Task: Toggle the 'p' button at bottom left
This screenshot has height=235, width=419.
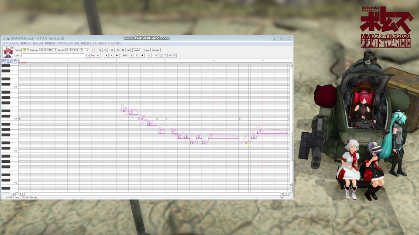Action: 14,194
